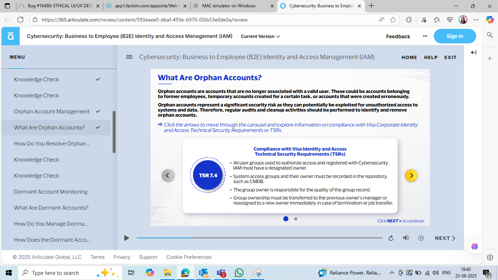Open the sidebar settings gear icon
Viewport: 498px width, 280px height.
click(490, 257)
